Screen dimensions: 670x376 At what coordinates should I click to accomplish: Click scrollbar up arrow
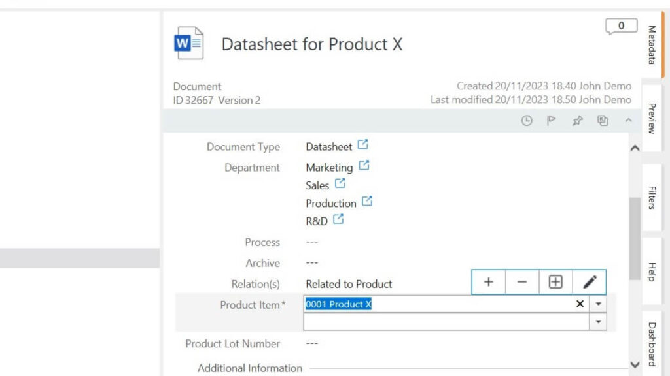[x=635, y=148]
